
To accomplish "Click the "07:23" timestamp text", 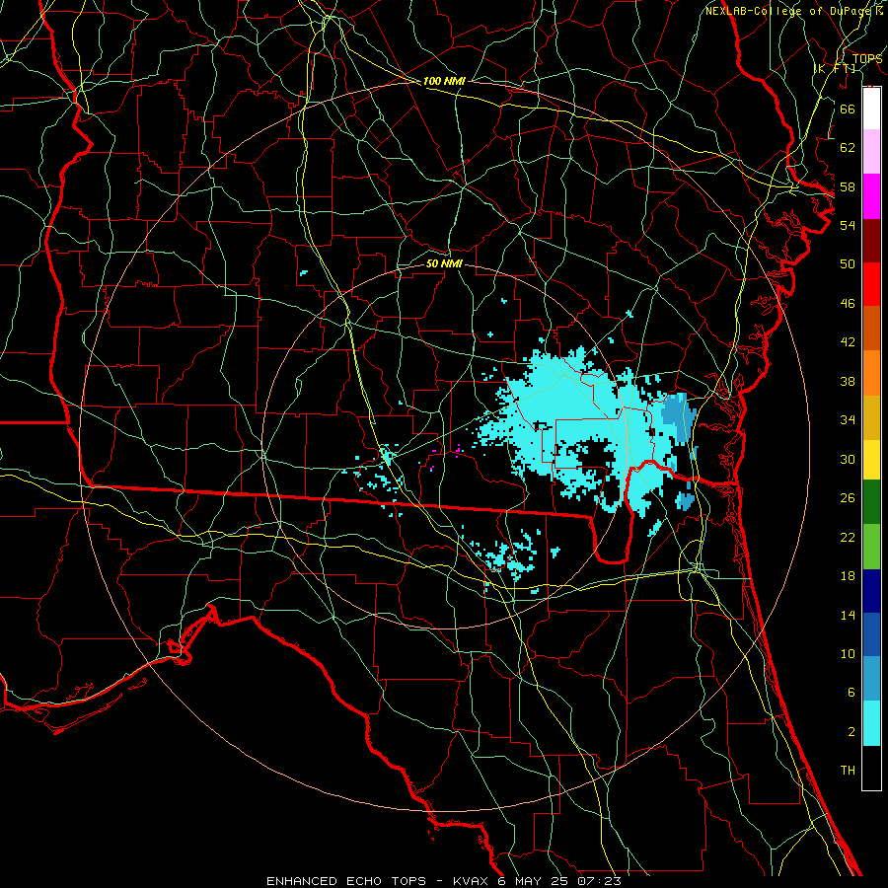I will 599,881.
